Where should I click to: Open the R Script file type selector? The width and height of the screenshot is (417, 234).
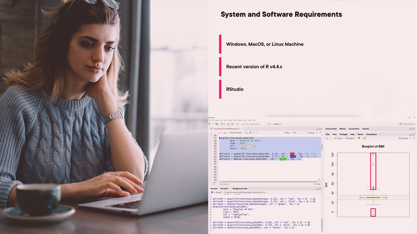(x=318, y=184)
